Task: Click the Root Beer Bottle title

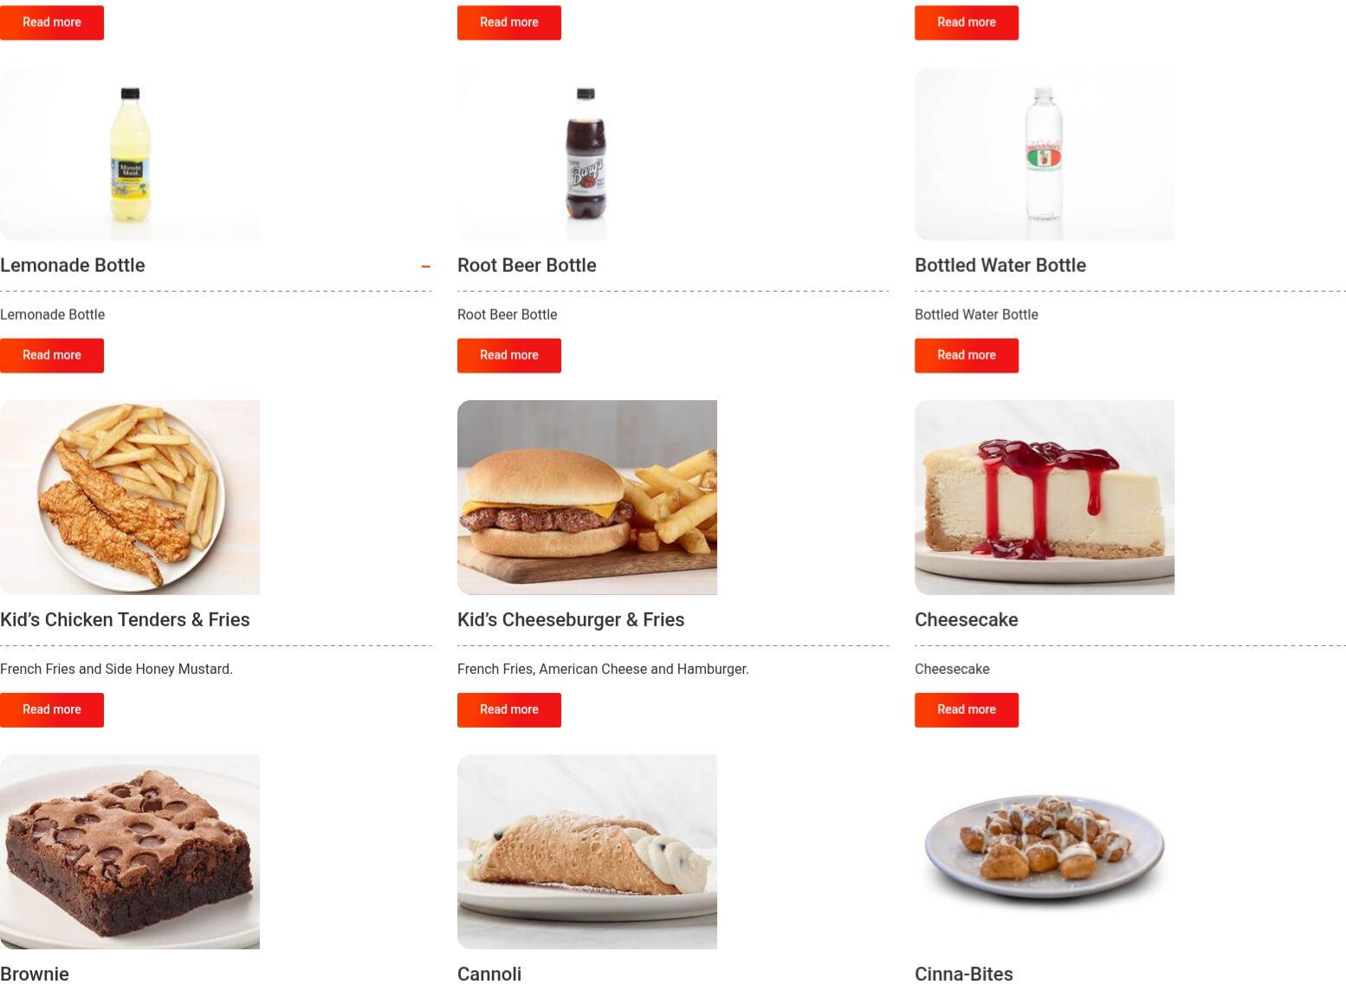Action: (527, 265)
